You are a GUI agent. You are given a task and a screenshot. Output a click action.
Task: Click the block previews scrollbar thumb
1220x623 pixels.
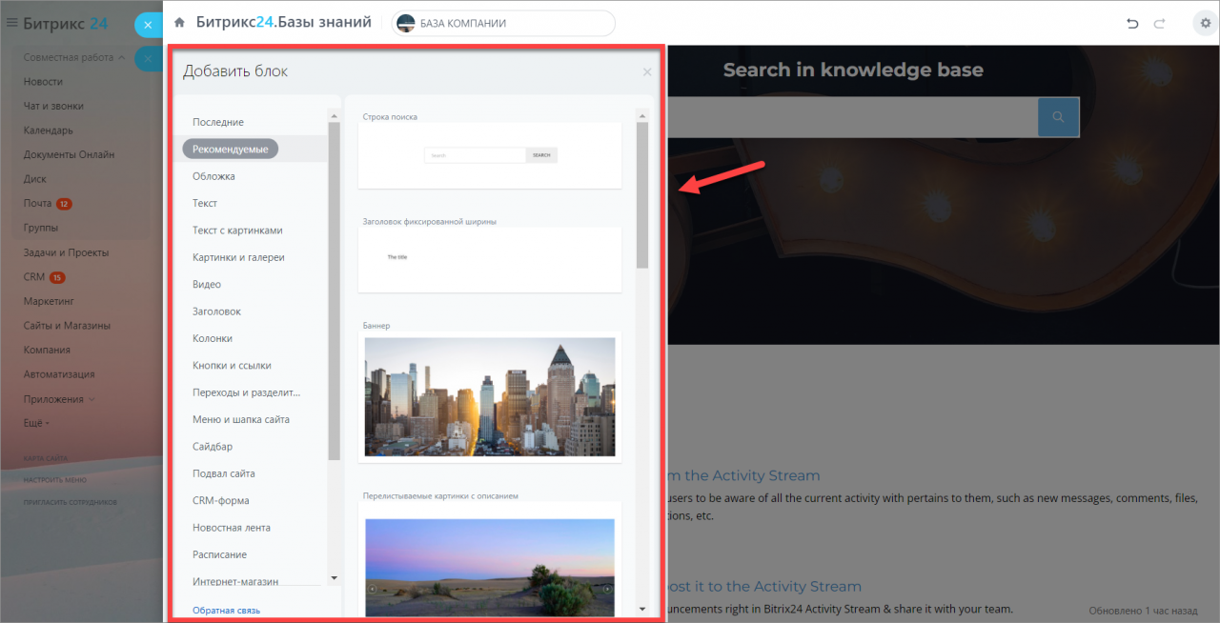pos(642,195)
